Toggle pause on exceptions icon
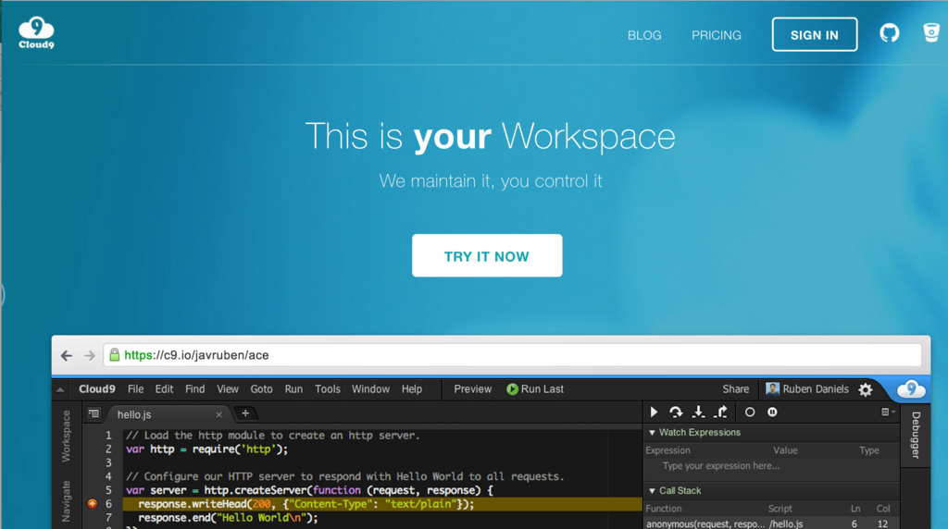This screenshot has height=529, width=948. [x=772, y=412]
